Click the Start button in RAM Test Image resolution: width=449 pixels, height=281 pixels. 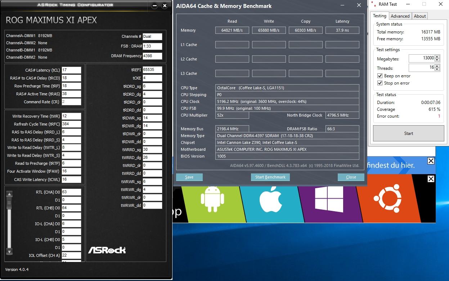click(x=408, y=133)
